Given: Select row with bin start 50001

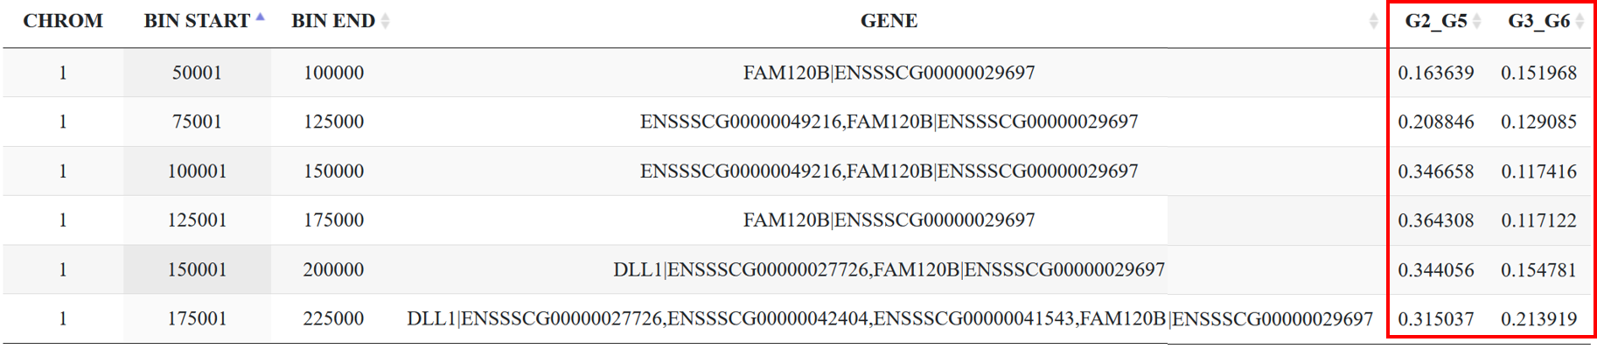Looking at the screenshot, I should pyautogui.click(x=798, y=73).
